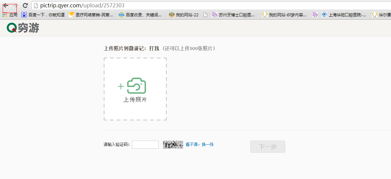The image size is (391, 179).
Task: Open the 百度收录、关键词 bookmark
Action: point(140,15)
